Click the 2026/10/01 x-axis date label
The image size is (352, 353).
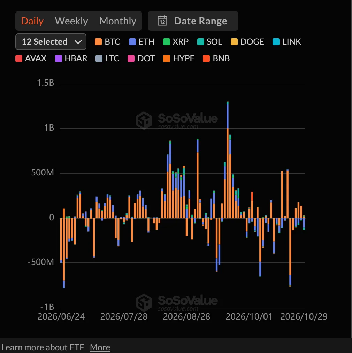click(x=249, y=316)
